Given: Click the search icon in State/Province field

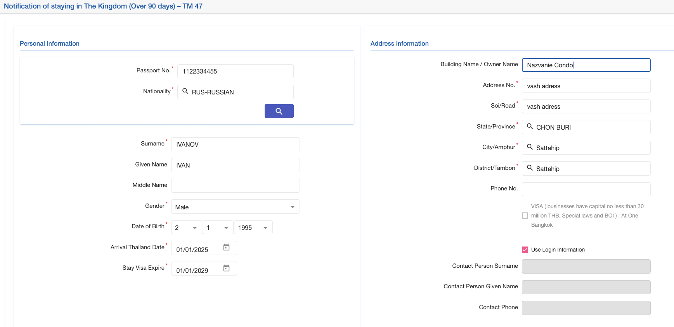Looking at the screenshot, I should coord(530,127).
